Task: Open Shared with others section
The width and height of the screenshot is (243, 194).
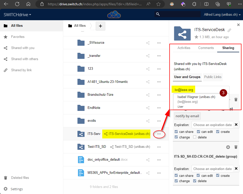Action: [31, 59]
